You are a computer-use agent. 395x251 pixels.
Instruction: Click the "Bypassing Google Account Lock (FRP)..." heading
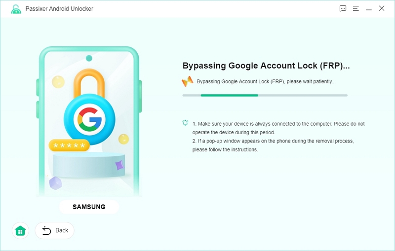coord(266,66)
